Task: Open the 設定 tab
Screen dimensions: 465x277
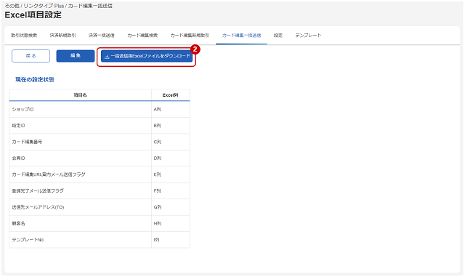Action: (x=278, y=36)
